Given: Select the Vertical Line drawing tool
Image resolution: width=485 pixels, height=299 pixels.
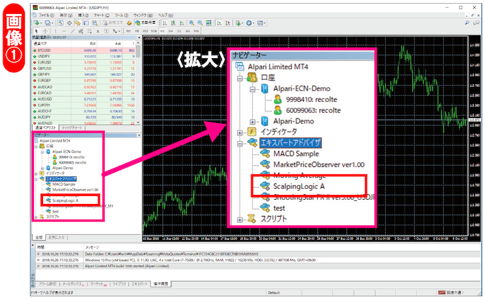Looking at the screenshot, I should pyautogui.click(x=55, y=31).
